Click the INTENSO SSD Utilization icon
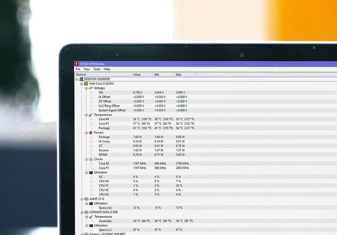 click(91, 226)
